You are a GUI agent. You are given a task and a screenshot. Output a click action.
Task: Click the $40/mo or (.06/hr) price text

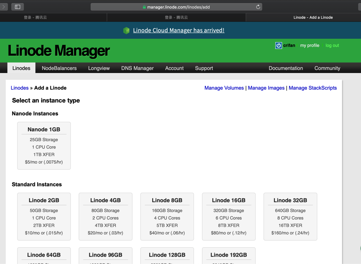click(167, 233)
